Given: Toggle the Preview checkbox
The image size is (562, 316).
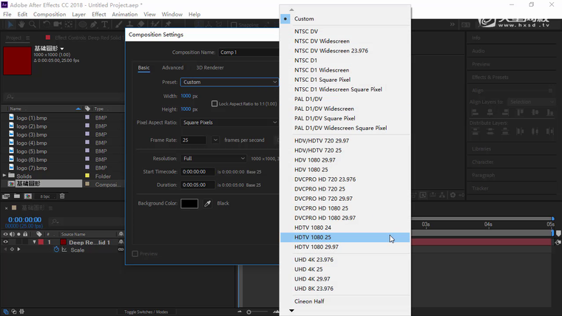Looking at the screenshot, I should (x=135, y=254).
